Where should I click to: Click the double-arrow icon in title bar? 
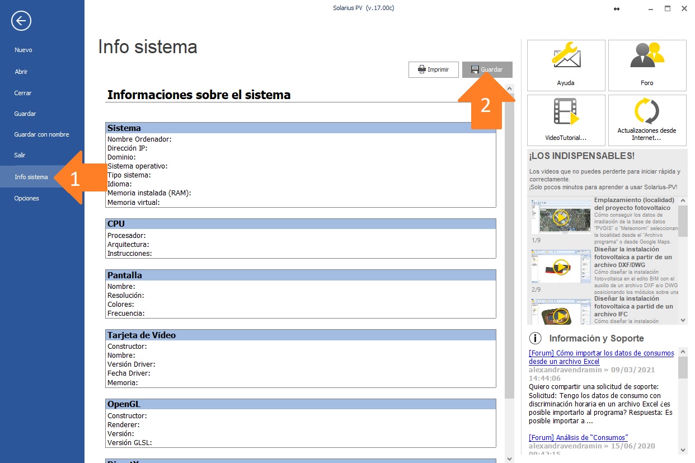click(617, 9)
